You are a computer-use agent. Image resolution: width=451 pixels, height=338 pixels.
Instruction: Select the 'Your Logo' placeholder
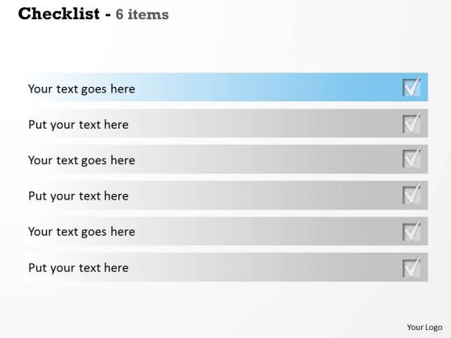(424, 327)
